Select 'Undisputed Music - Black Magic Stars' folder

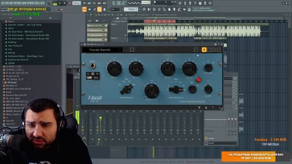tap(26, 56)
